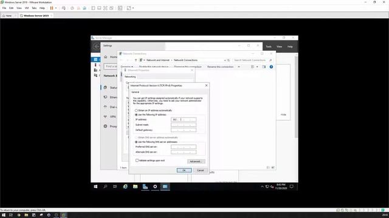Select the Windows Server 2019 tab

(36, 16)
